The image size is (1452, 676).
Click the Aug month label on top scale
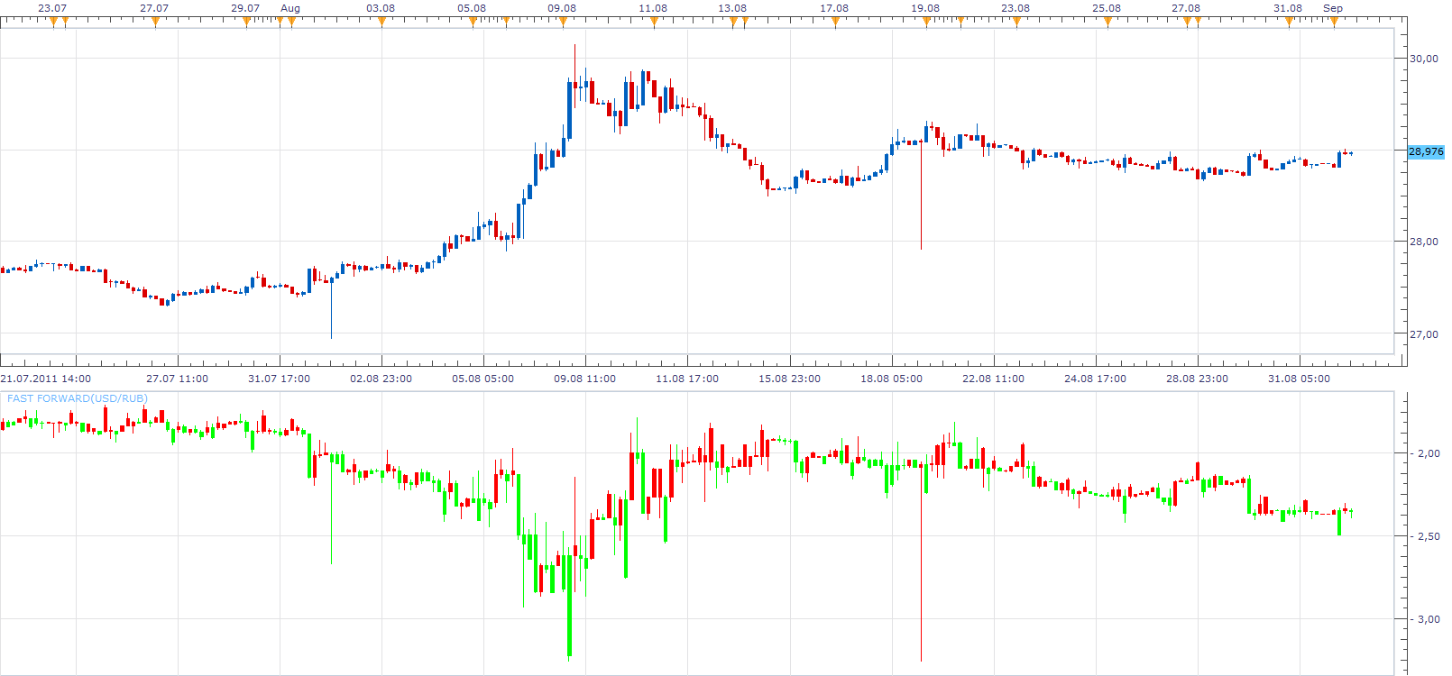(290, 8)
